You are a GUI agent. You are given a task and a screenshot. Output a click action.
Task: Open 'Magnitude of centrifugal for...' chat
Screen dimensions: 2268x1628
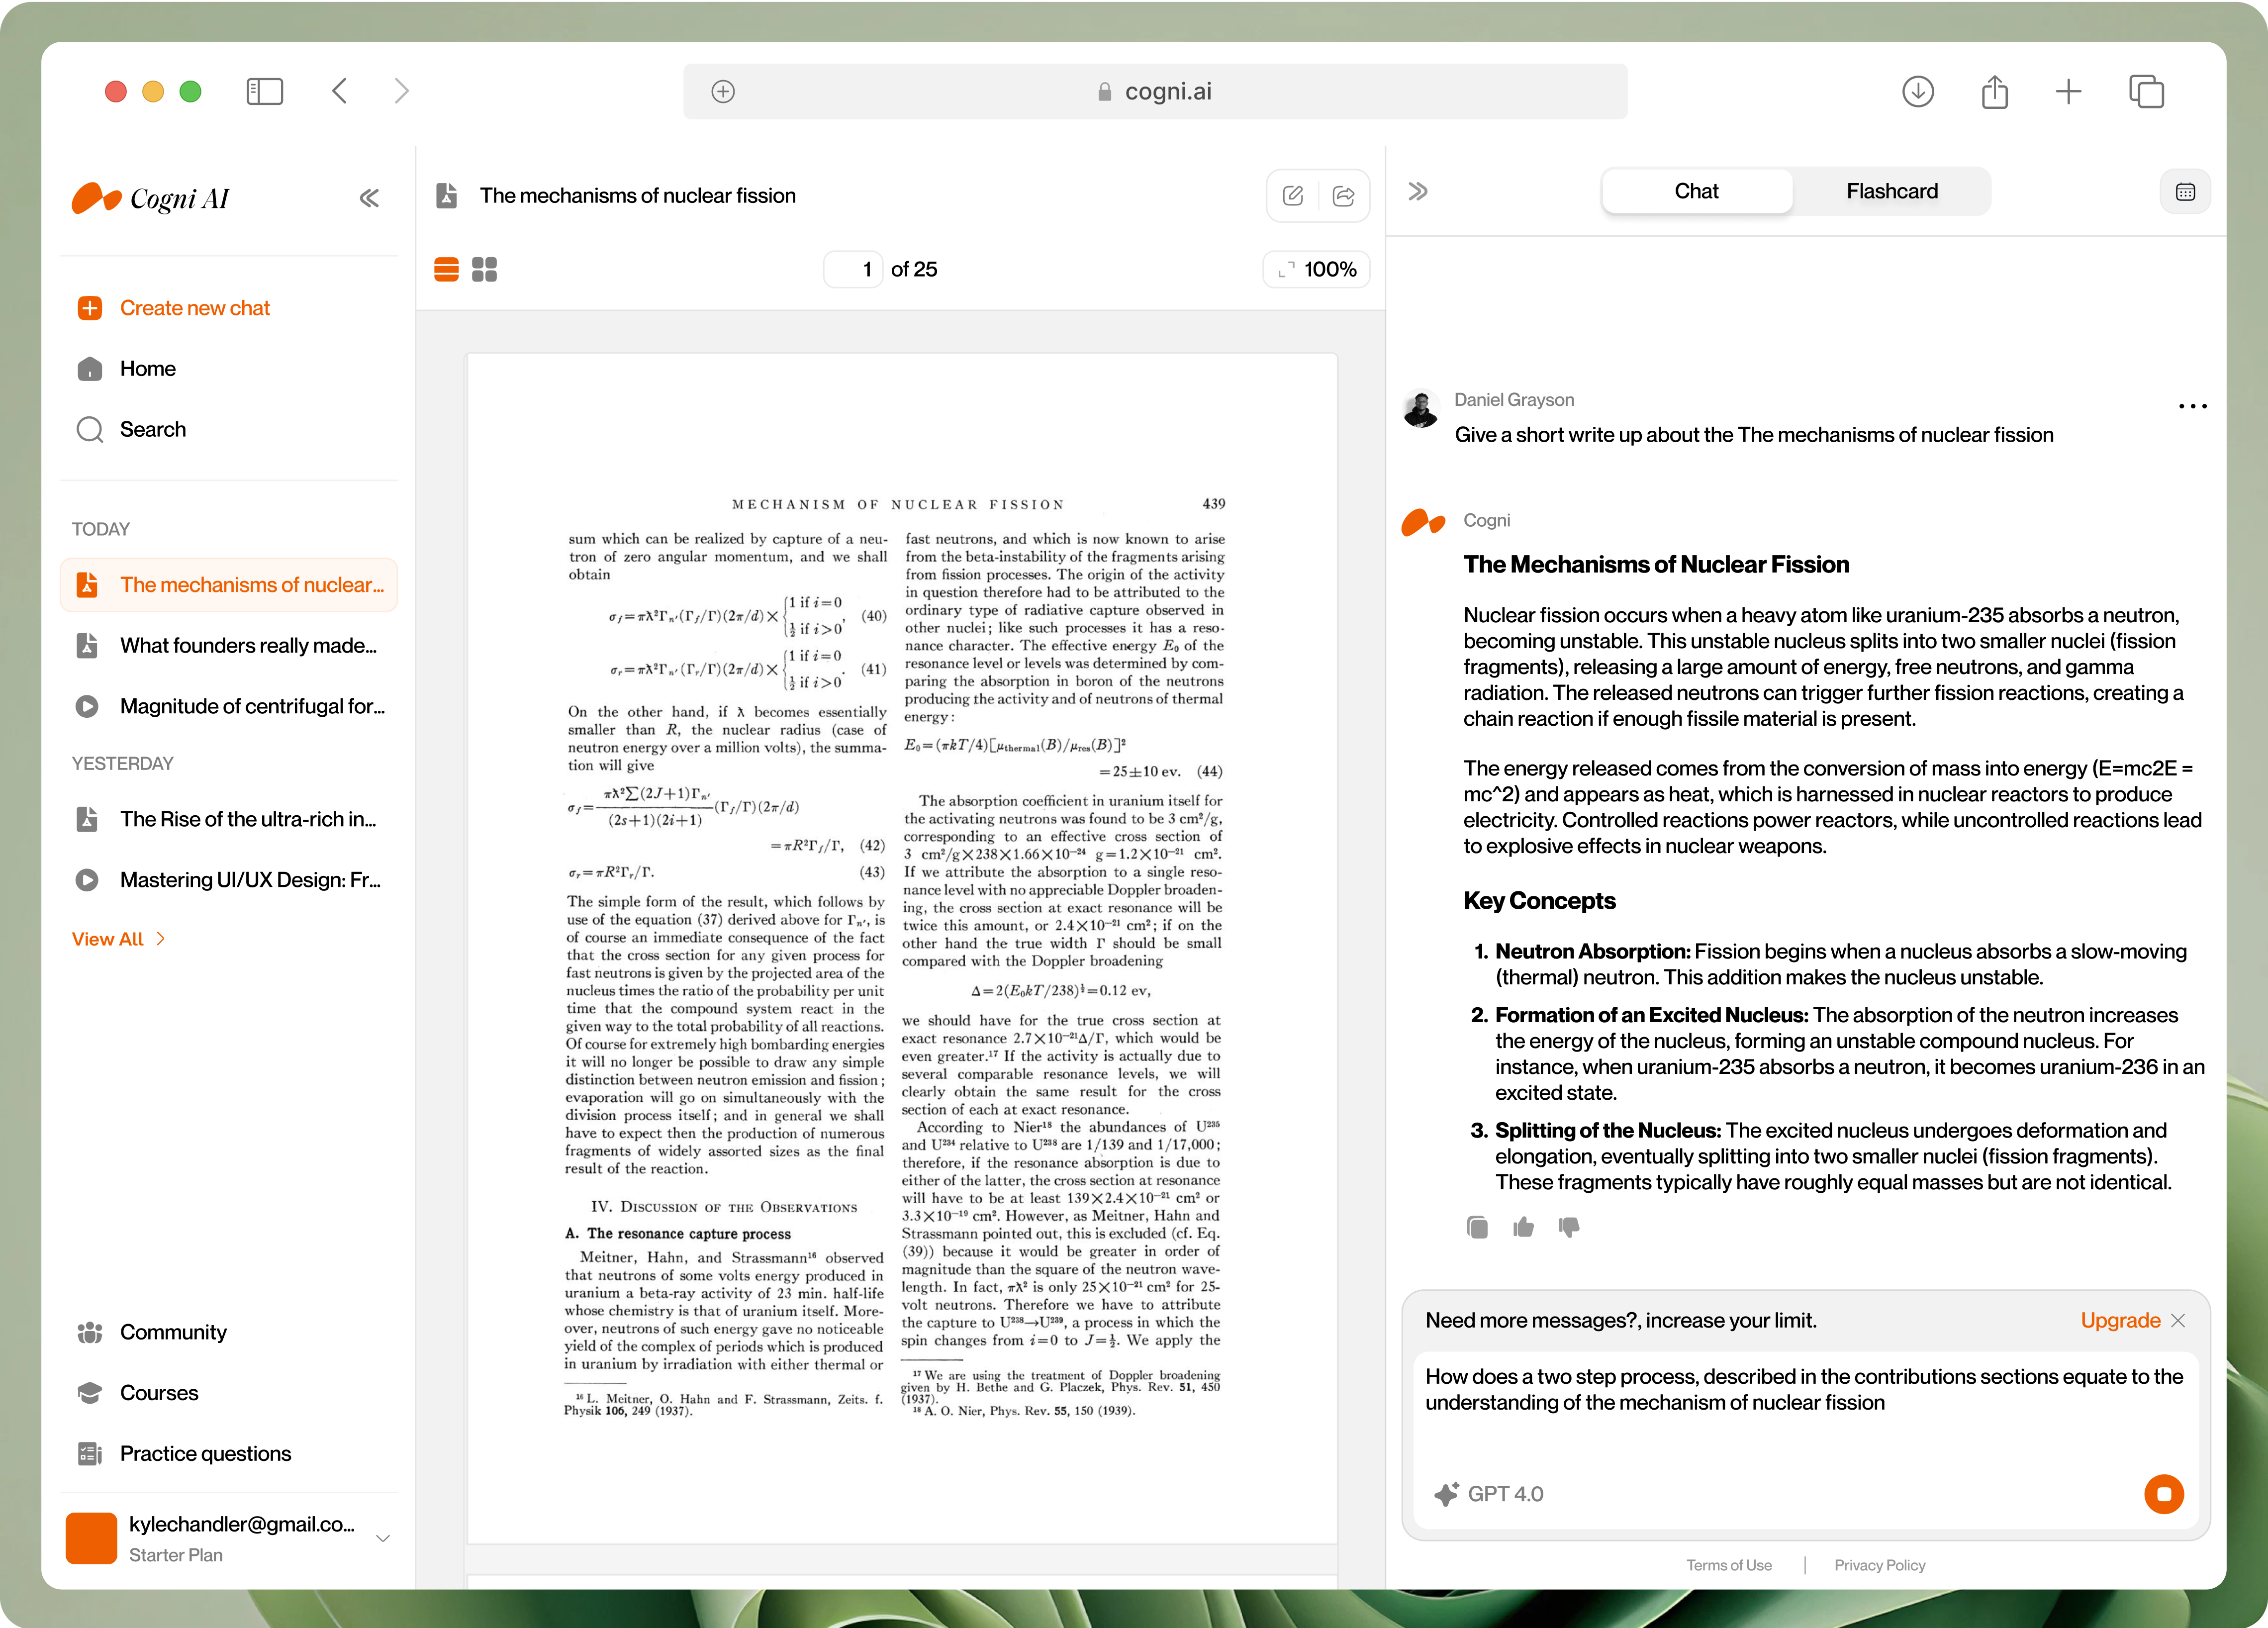click(229, 707)
